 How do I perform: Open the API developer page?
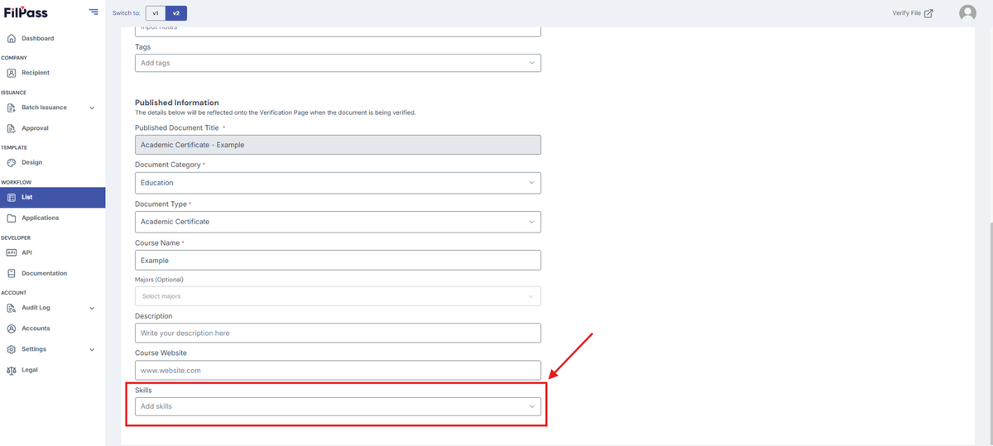[26, 252]
